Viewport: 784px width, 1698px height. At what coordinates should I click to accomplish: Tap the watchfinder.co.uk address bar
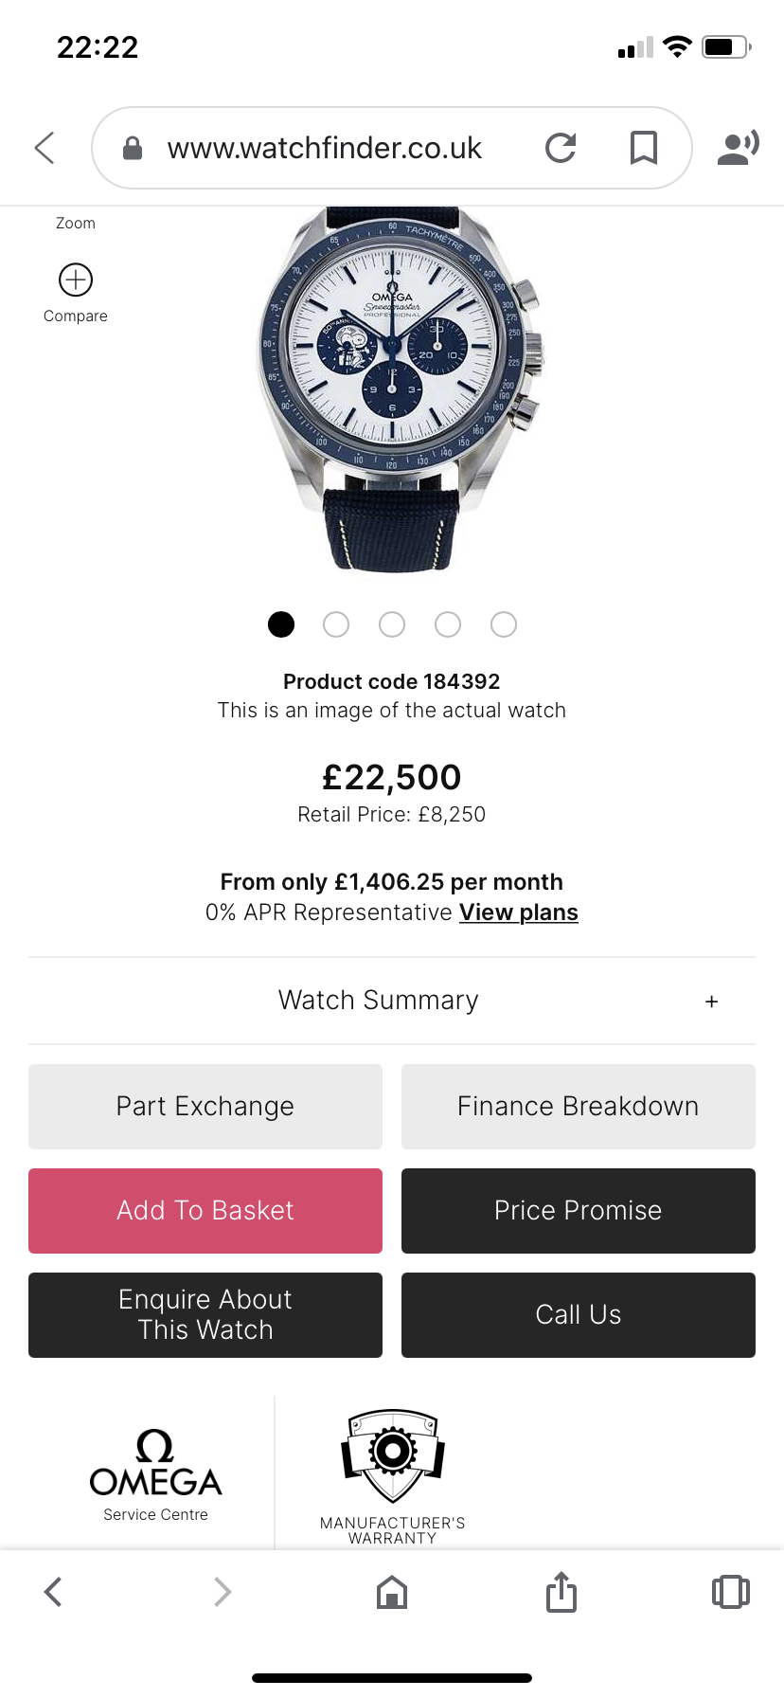coord(324,148)
